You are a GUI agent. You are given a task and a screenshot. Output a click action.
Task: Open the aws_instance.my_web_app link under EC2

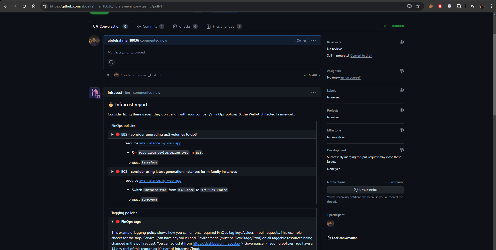(160, 180)
